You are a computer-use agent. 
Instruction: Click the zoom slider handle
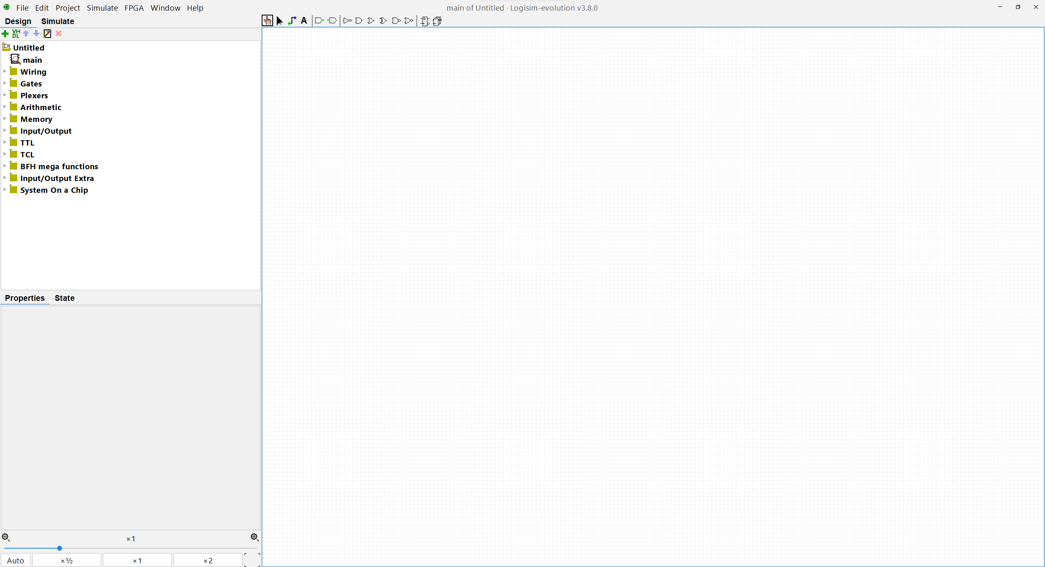60,548
